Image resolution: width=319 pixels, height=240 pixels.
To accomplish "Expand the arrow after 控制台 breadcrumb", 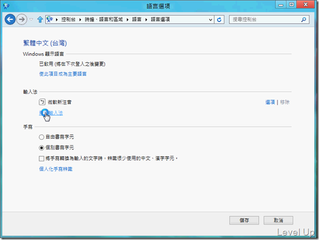I will tap(80, 19).
